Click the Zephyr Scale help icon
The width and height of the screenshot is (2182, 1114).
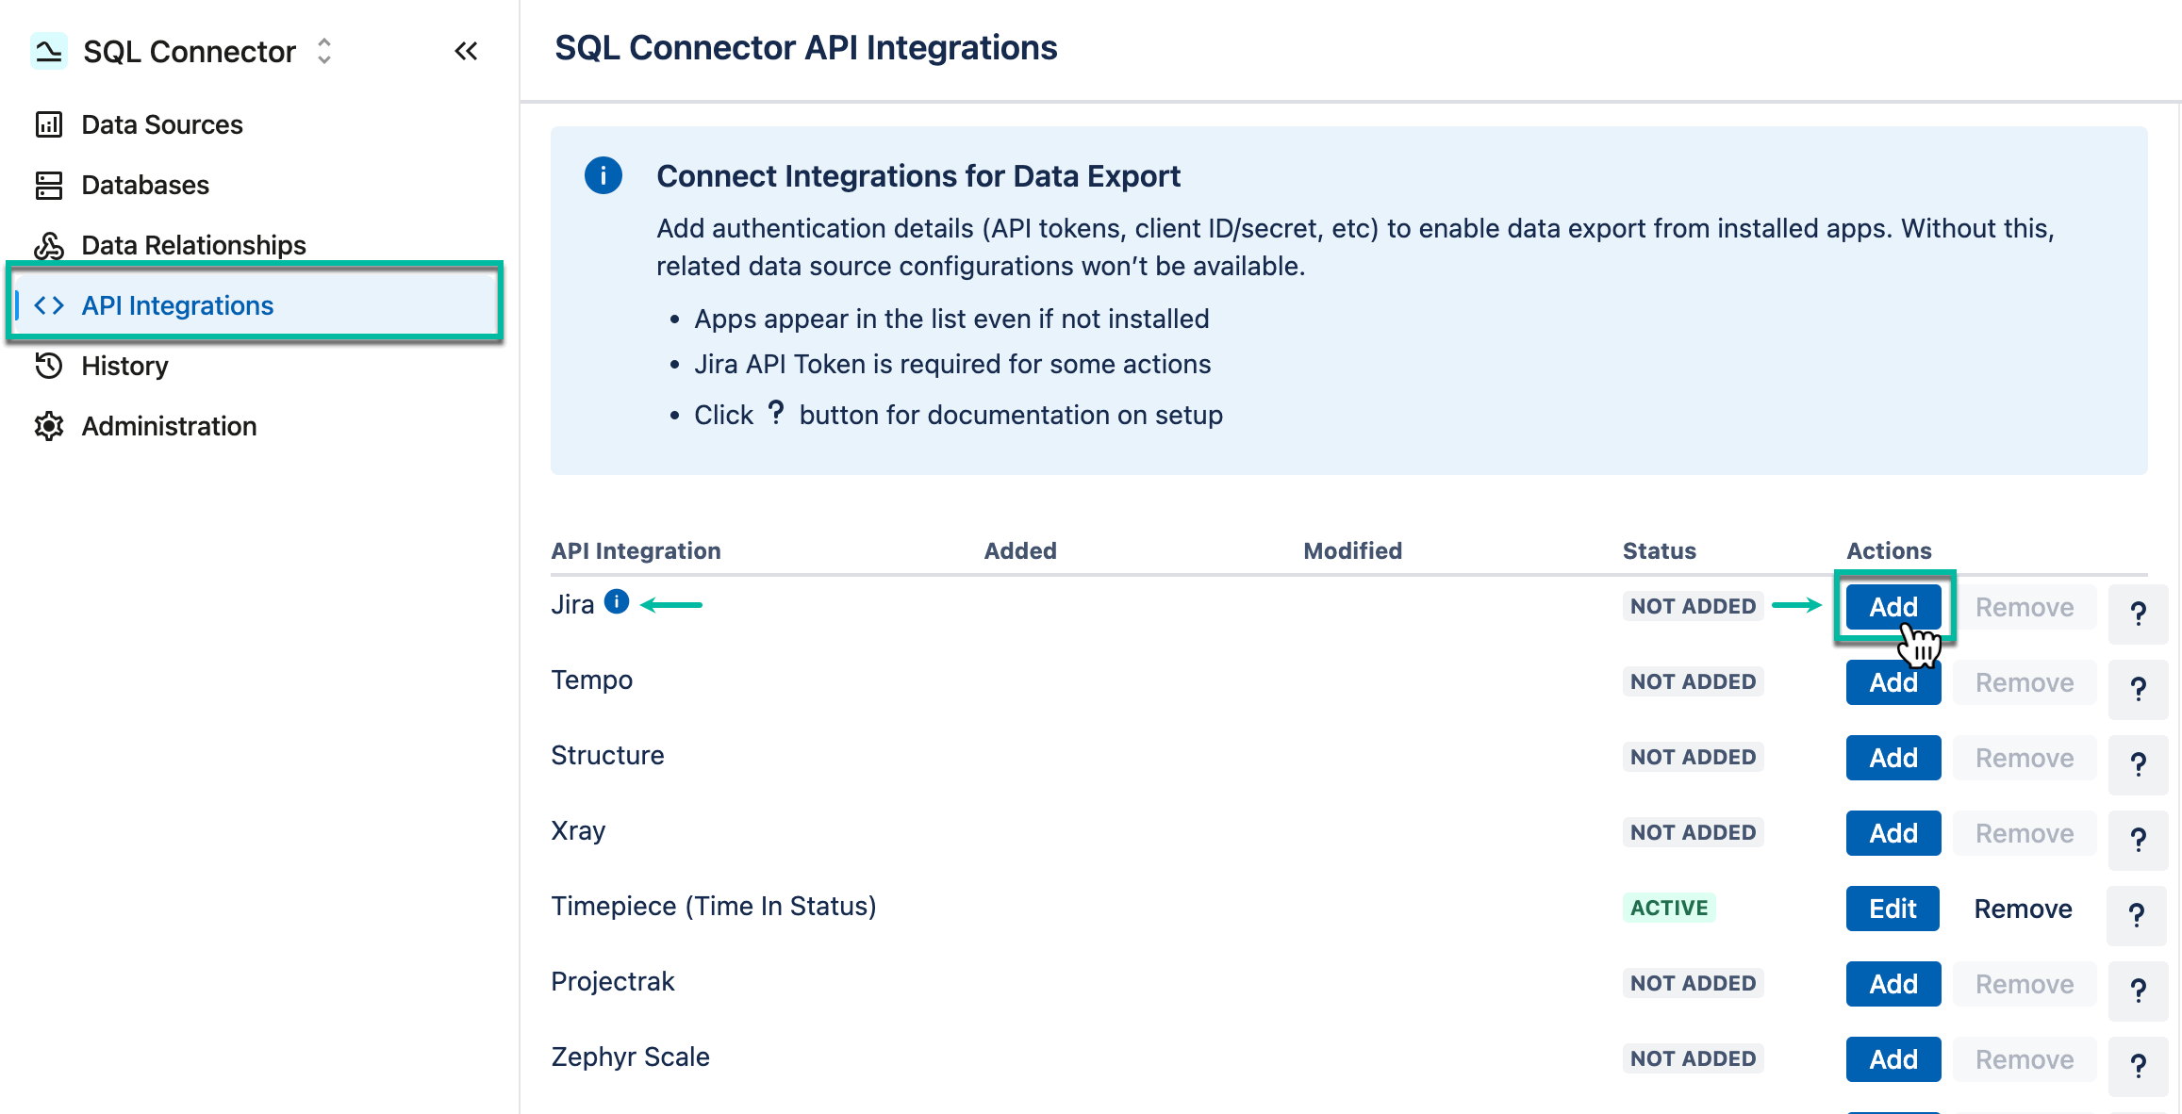[x=2138, y=1066]
